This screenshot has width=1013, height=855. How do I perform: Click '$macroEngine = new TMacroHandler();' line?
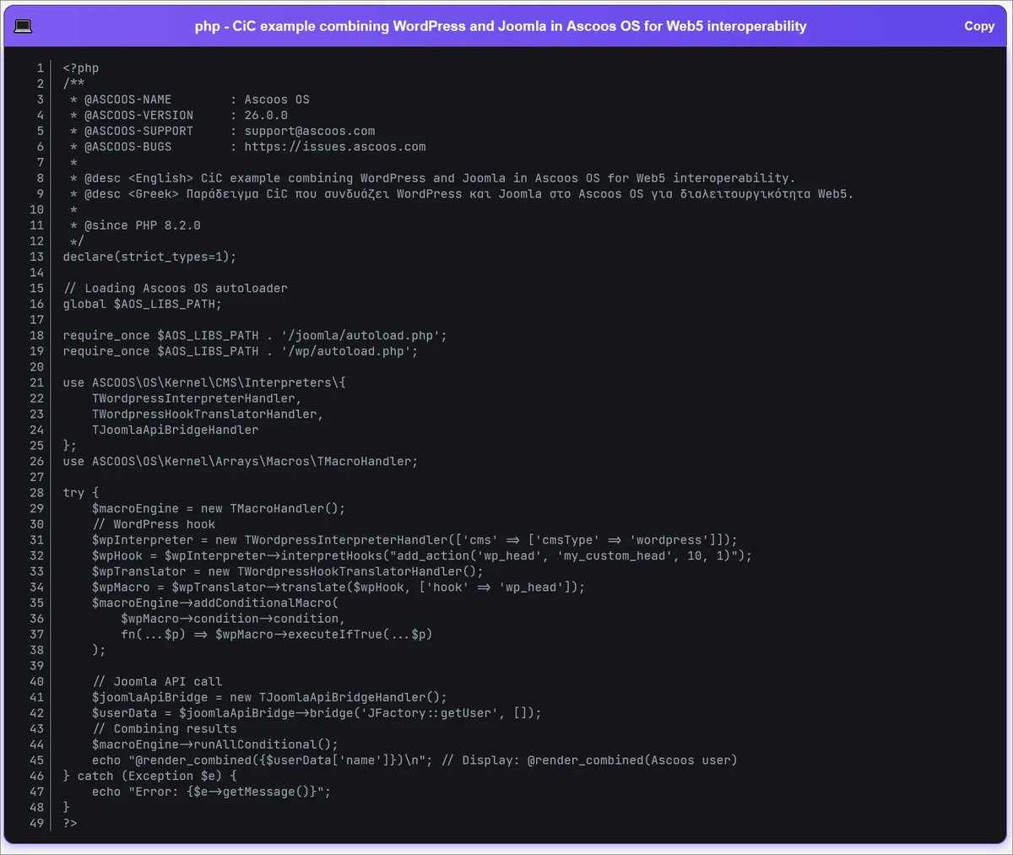(219, 509)
